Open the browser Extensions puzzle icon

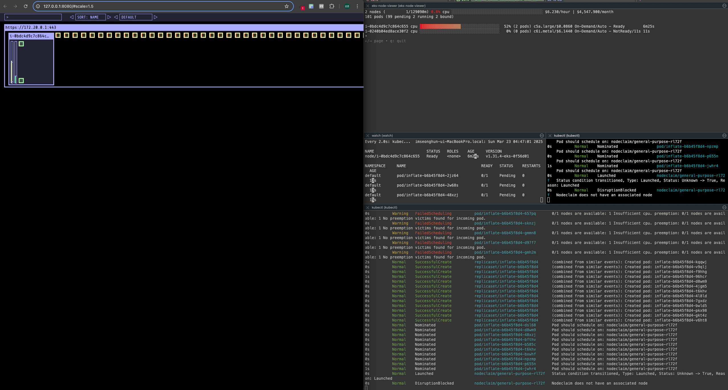(x=332, y=6)
